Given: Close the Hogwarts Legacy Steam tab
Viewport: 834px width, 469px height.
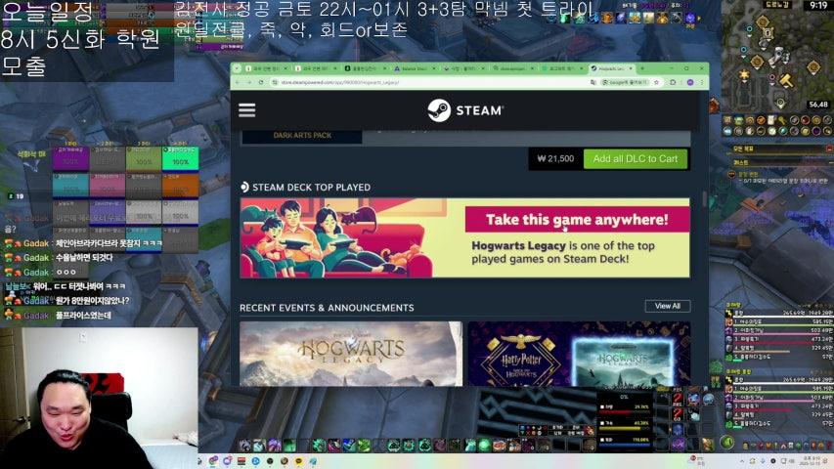Looking at the screenshot, I should click(631, 68).
